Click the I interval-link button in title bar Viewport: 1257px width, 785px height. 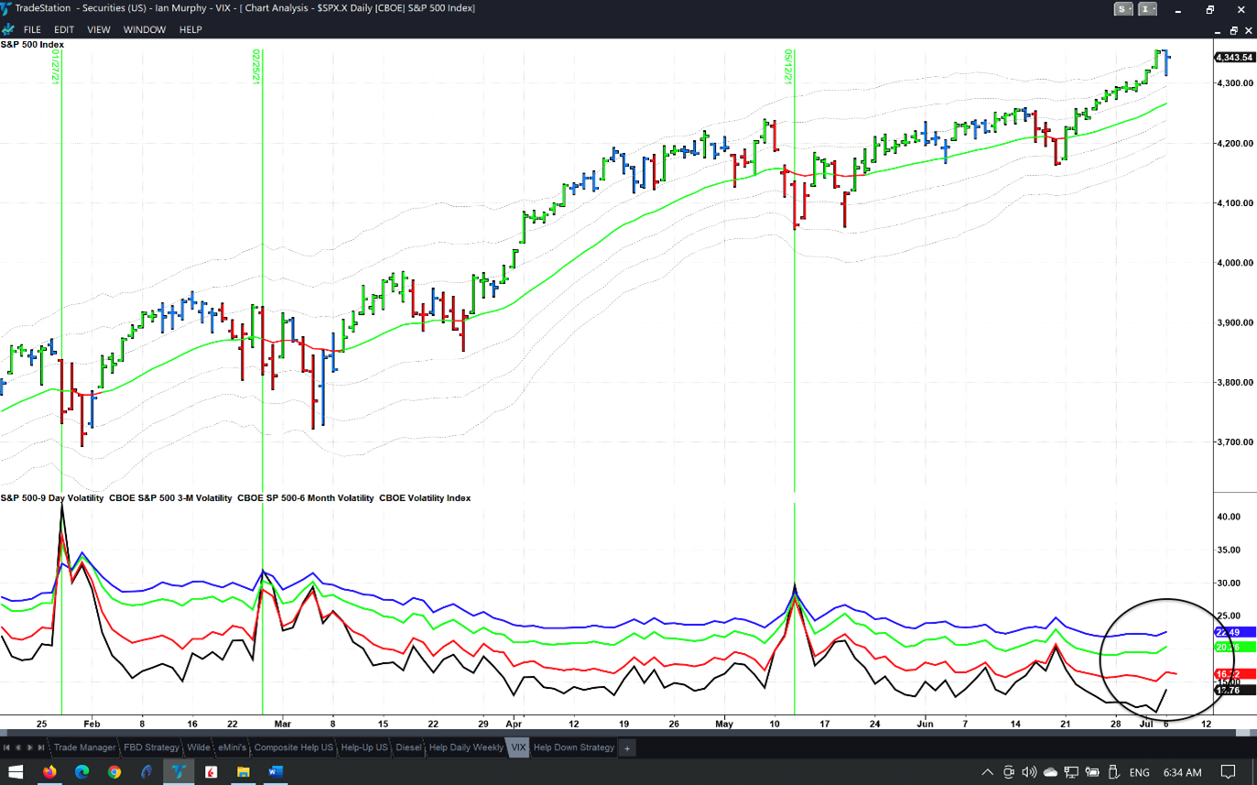coord(1147,9)
